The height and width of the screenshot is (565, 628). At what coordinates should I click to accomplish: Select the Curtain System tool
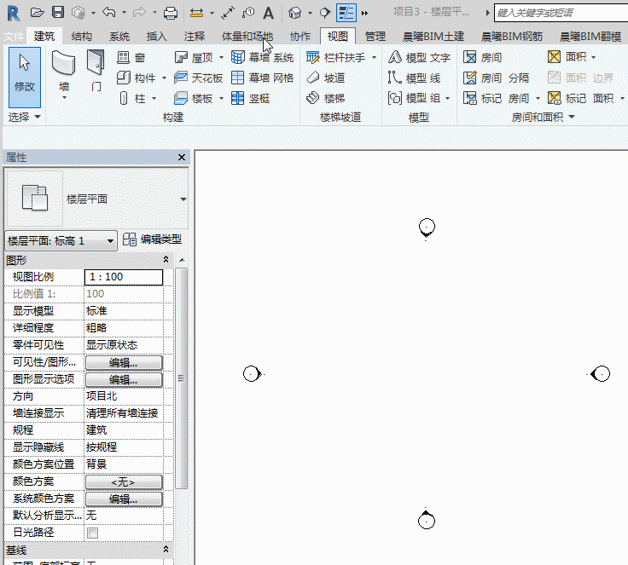pyautogui.click(x=262, y=58)
